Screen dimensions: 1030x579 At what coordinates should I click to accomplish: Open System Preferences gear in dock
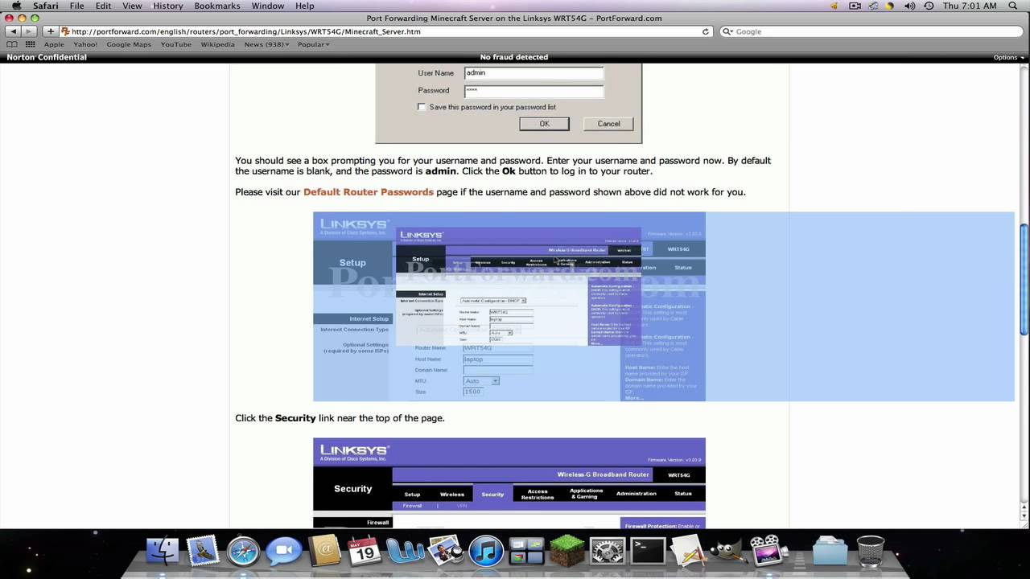pos(607,552)
